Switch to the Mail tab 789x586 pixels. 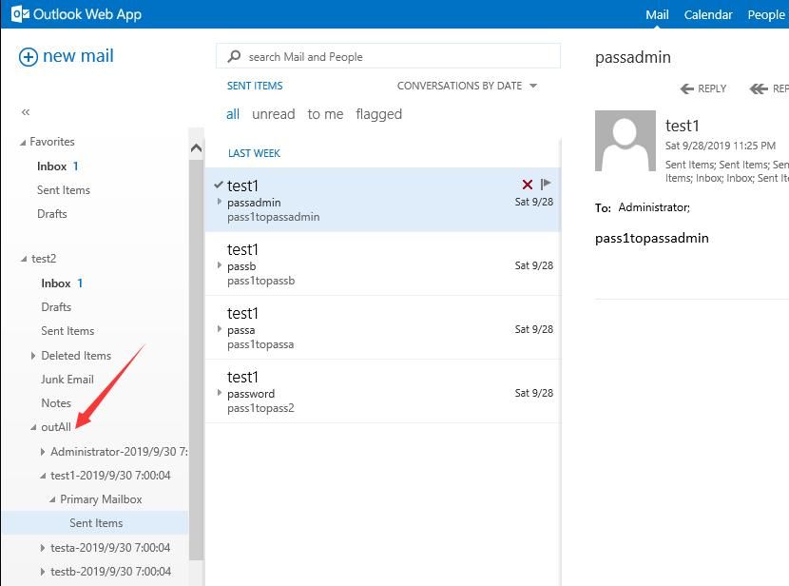click(657, 14)
